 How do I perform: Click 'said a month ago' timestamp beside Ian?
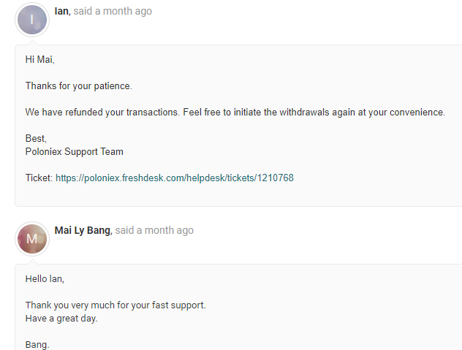[x=113, y=11]
